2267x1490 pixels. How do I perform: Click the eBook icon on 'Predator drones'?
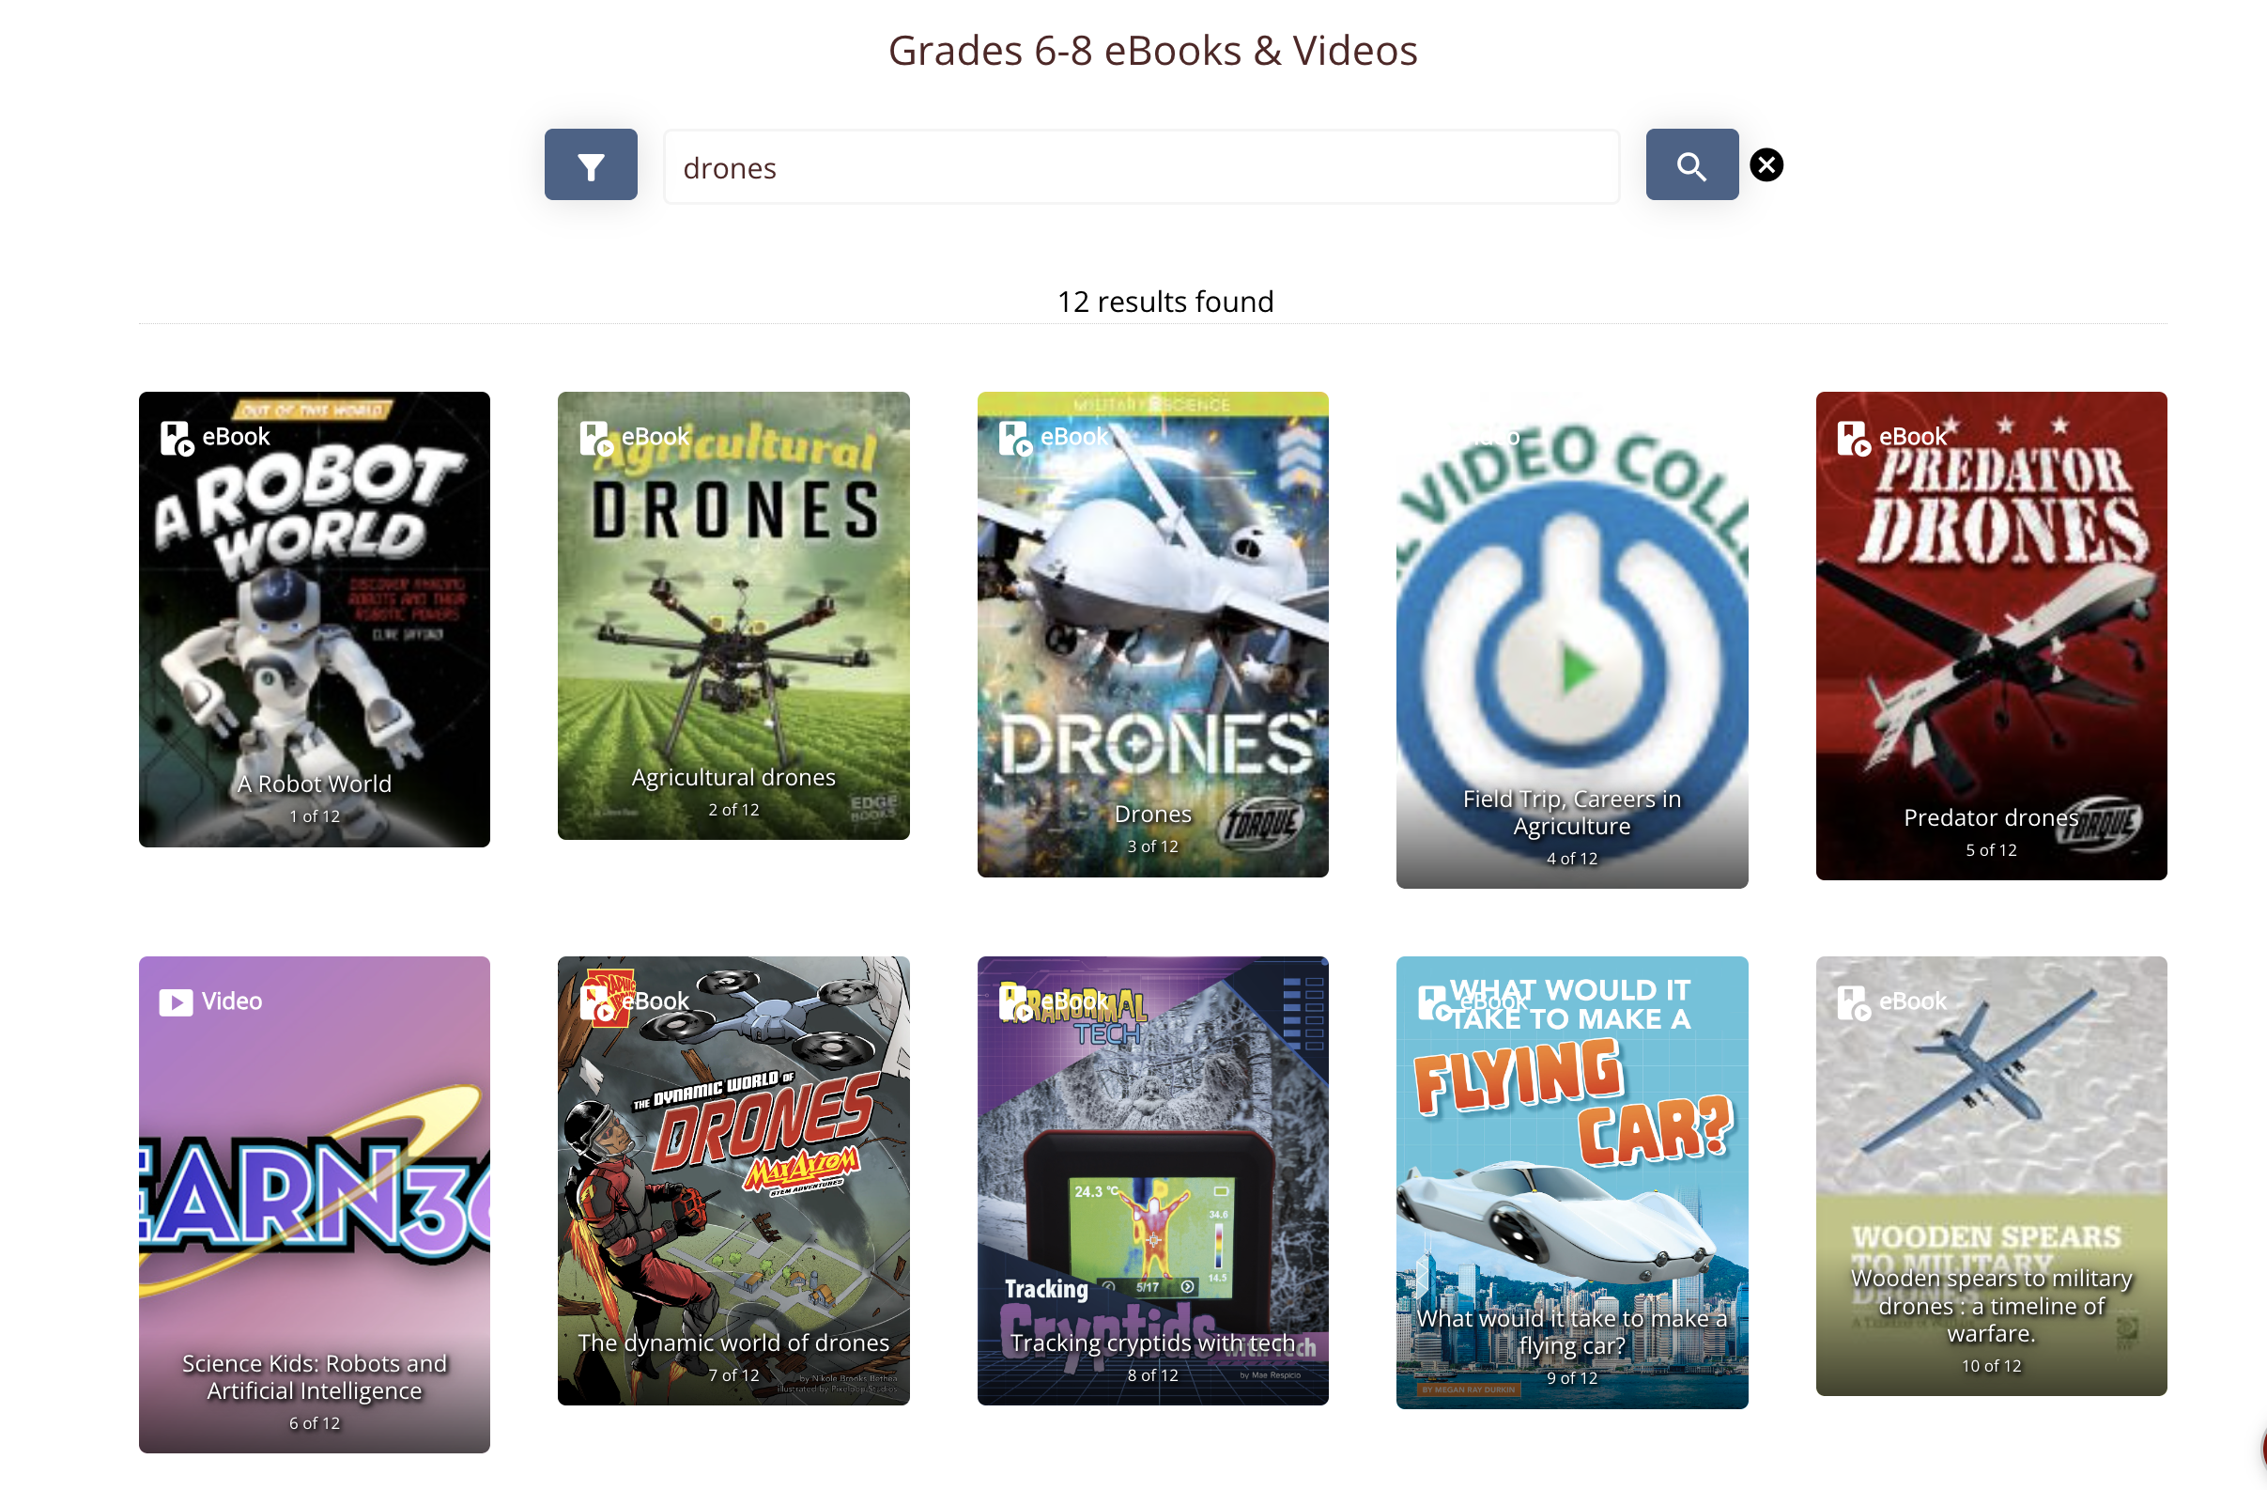tap(1854, 438)
